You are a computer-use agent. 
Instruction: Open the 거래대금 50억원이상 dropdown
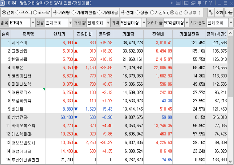click(x=187, y=23)
